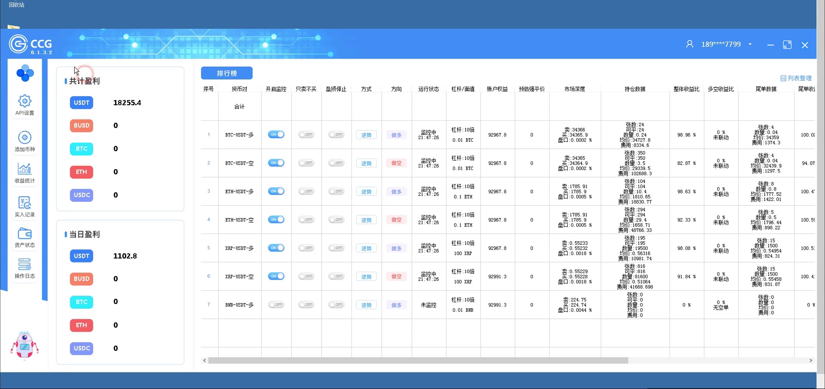Enable monitoring toggle for BNB-USDT-多

coord(276,304)
